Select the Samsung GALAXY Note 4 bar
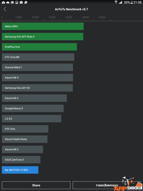The height and width of the screenshot is (191, 143). pyautogui.click(x=42, y=37)
